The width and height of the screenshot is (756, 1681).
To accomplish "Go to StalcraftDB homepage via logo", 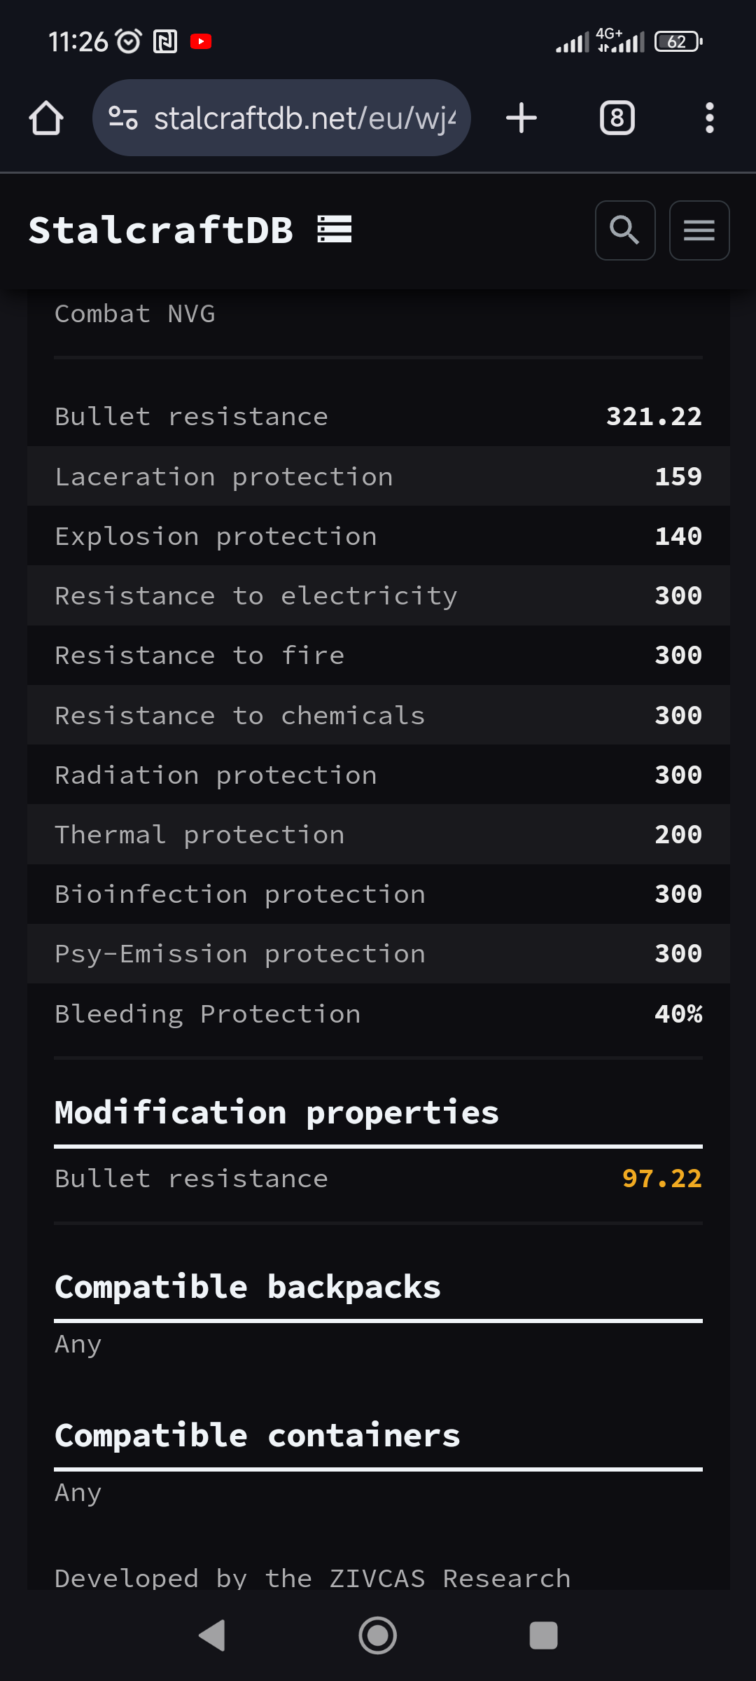I will coord(161,230).
